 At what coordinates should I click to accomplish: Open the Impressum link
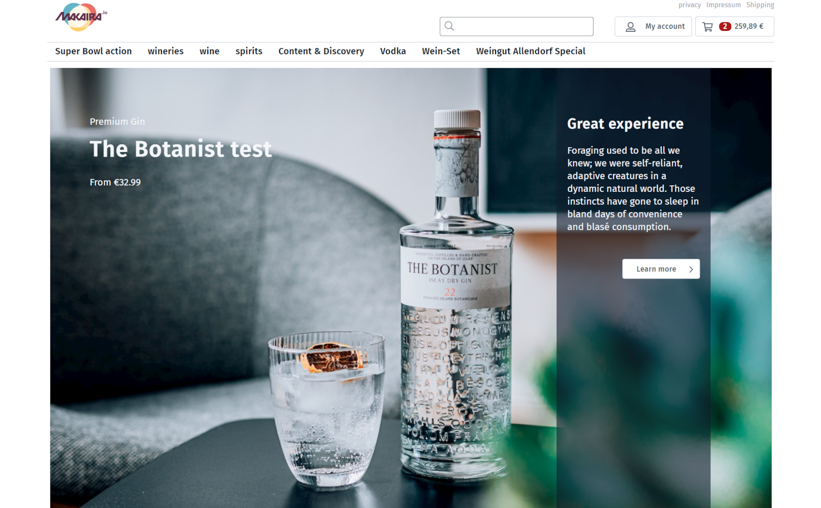[x=724, y=5]
